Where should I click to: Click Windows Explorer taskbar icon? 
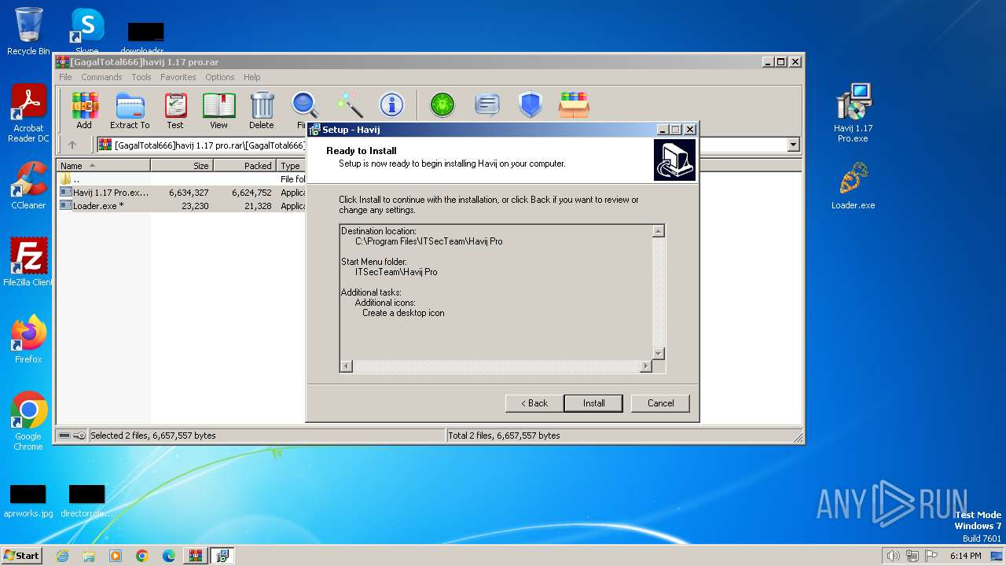(x=89, y=556)
